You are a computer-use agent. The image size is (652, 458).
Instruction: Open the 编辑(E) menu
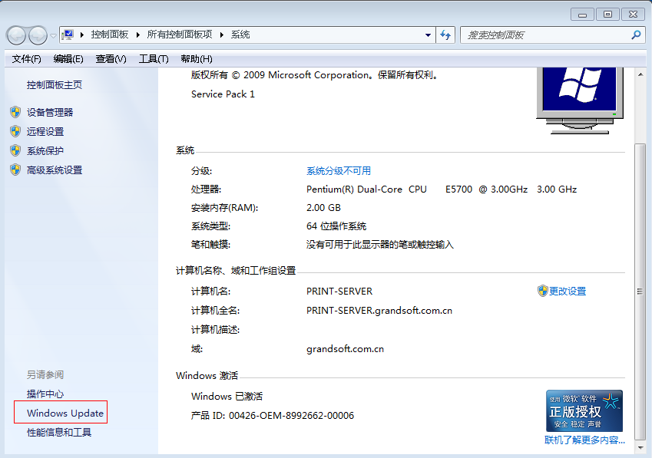click(x=68, y=59)
